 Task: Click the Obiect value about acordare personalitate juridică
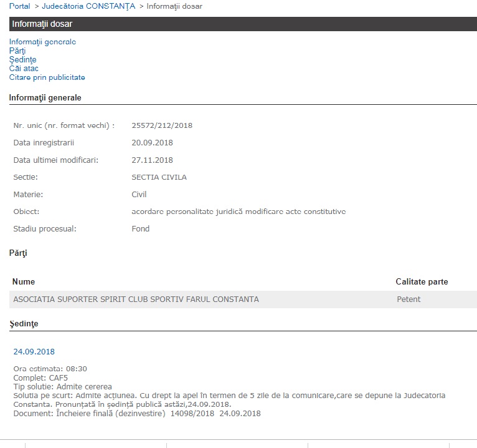[x=238, y=212]
